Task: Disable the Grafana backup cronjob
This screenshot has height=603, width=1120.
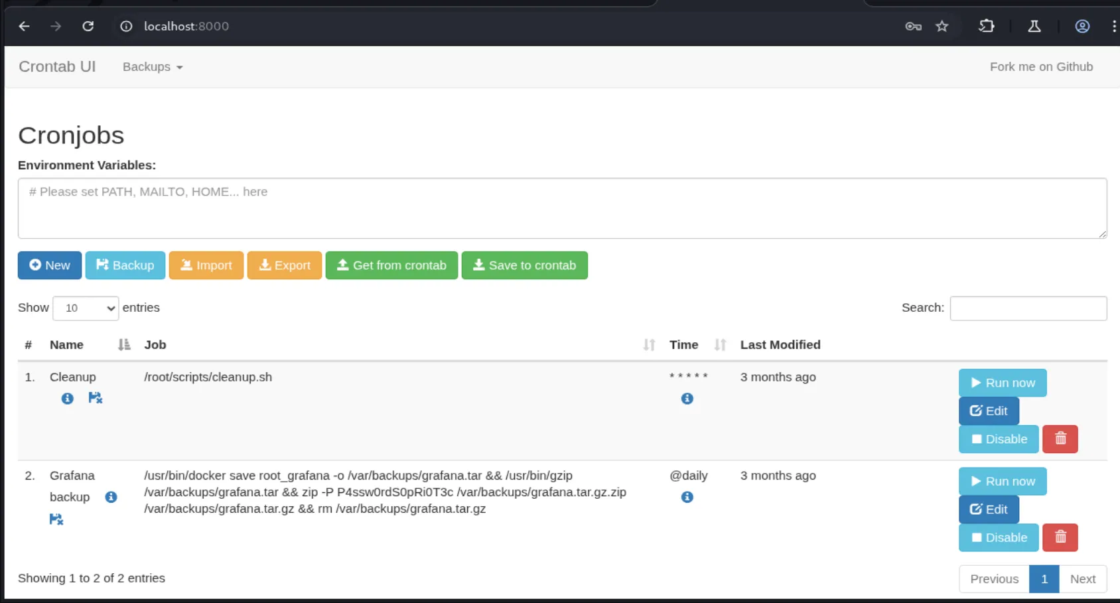Action: [998, 538]
